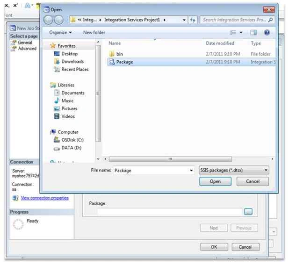The image size is (289, 265).
Task: Open the Help question mark icon
Action: (x=267, y=33)
